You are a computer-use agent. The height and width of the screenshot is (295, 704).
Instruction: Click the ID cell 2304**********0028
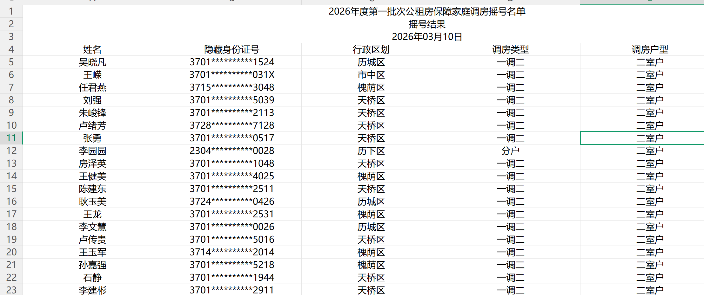point(231,151)
